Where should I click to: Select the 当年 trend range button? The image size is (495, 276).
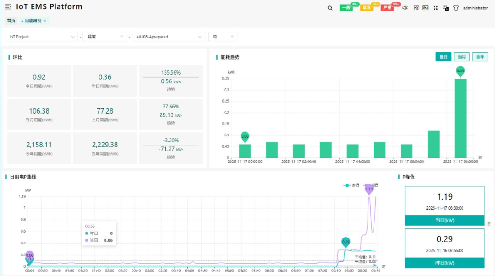click(480, 57)
